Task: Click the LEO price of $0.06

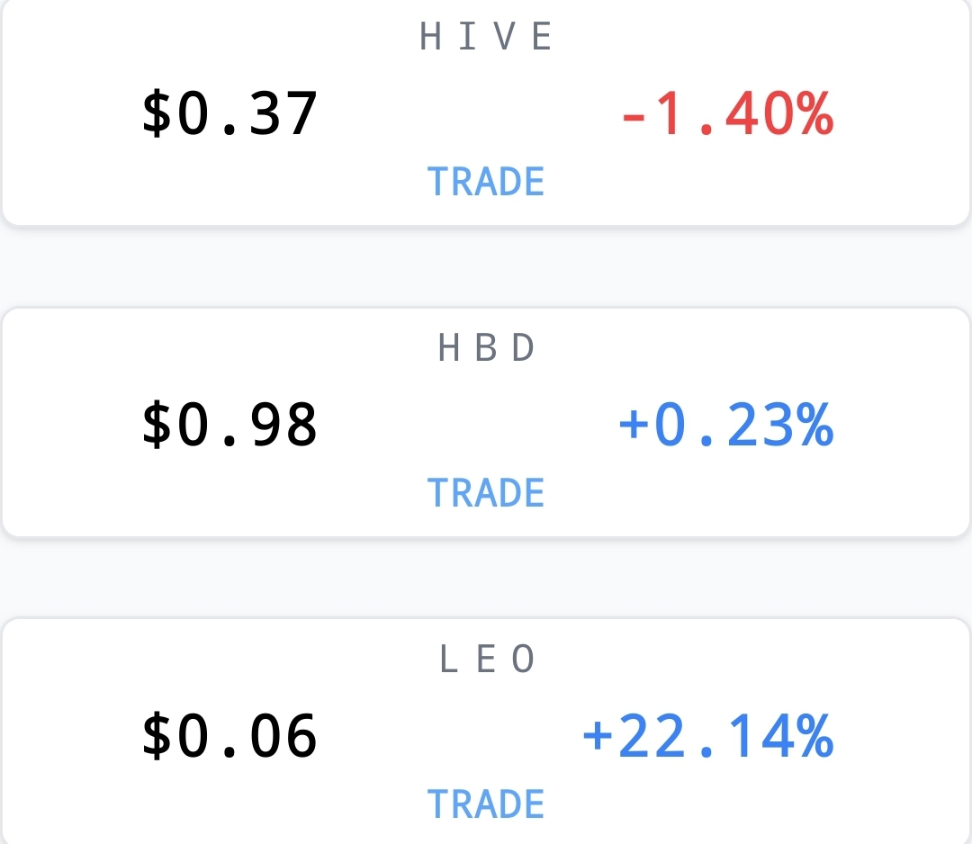Action: click(x=230, y=735)
